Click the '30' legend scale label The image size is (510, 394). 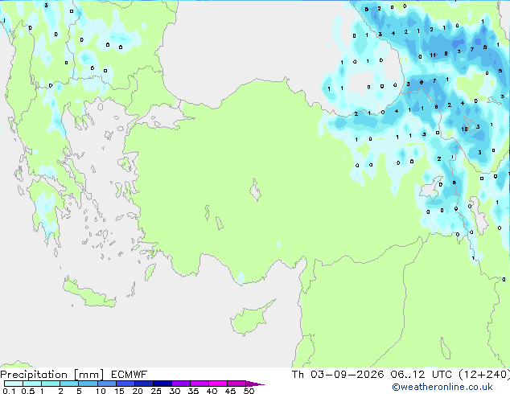pyautogui.click(x=175, y=391)
